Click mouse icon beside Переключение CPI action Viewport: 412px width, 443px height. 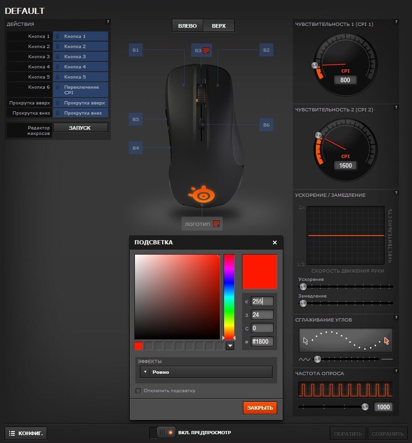pos(58,87)
